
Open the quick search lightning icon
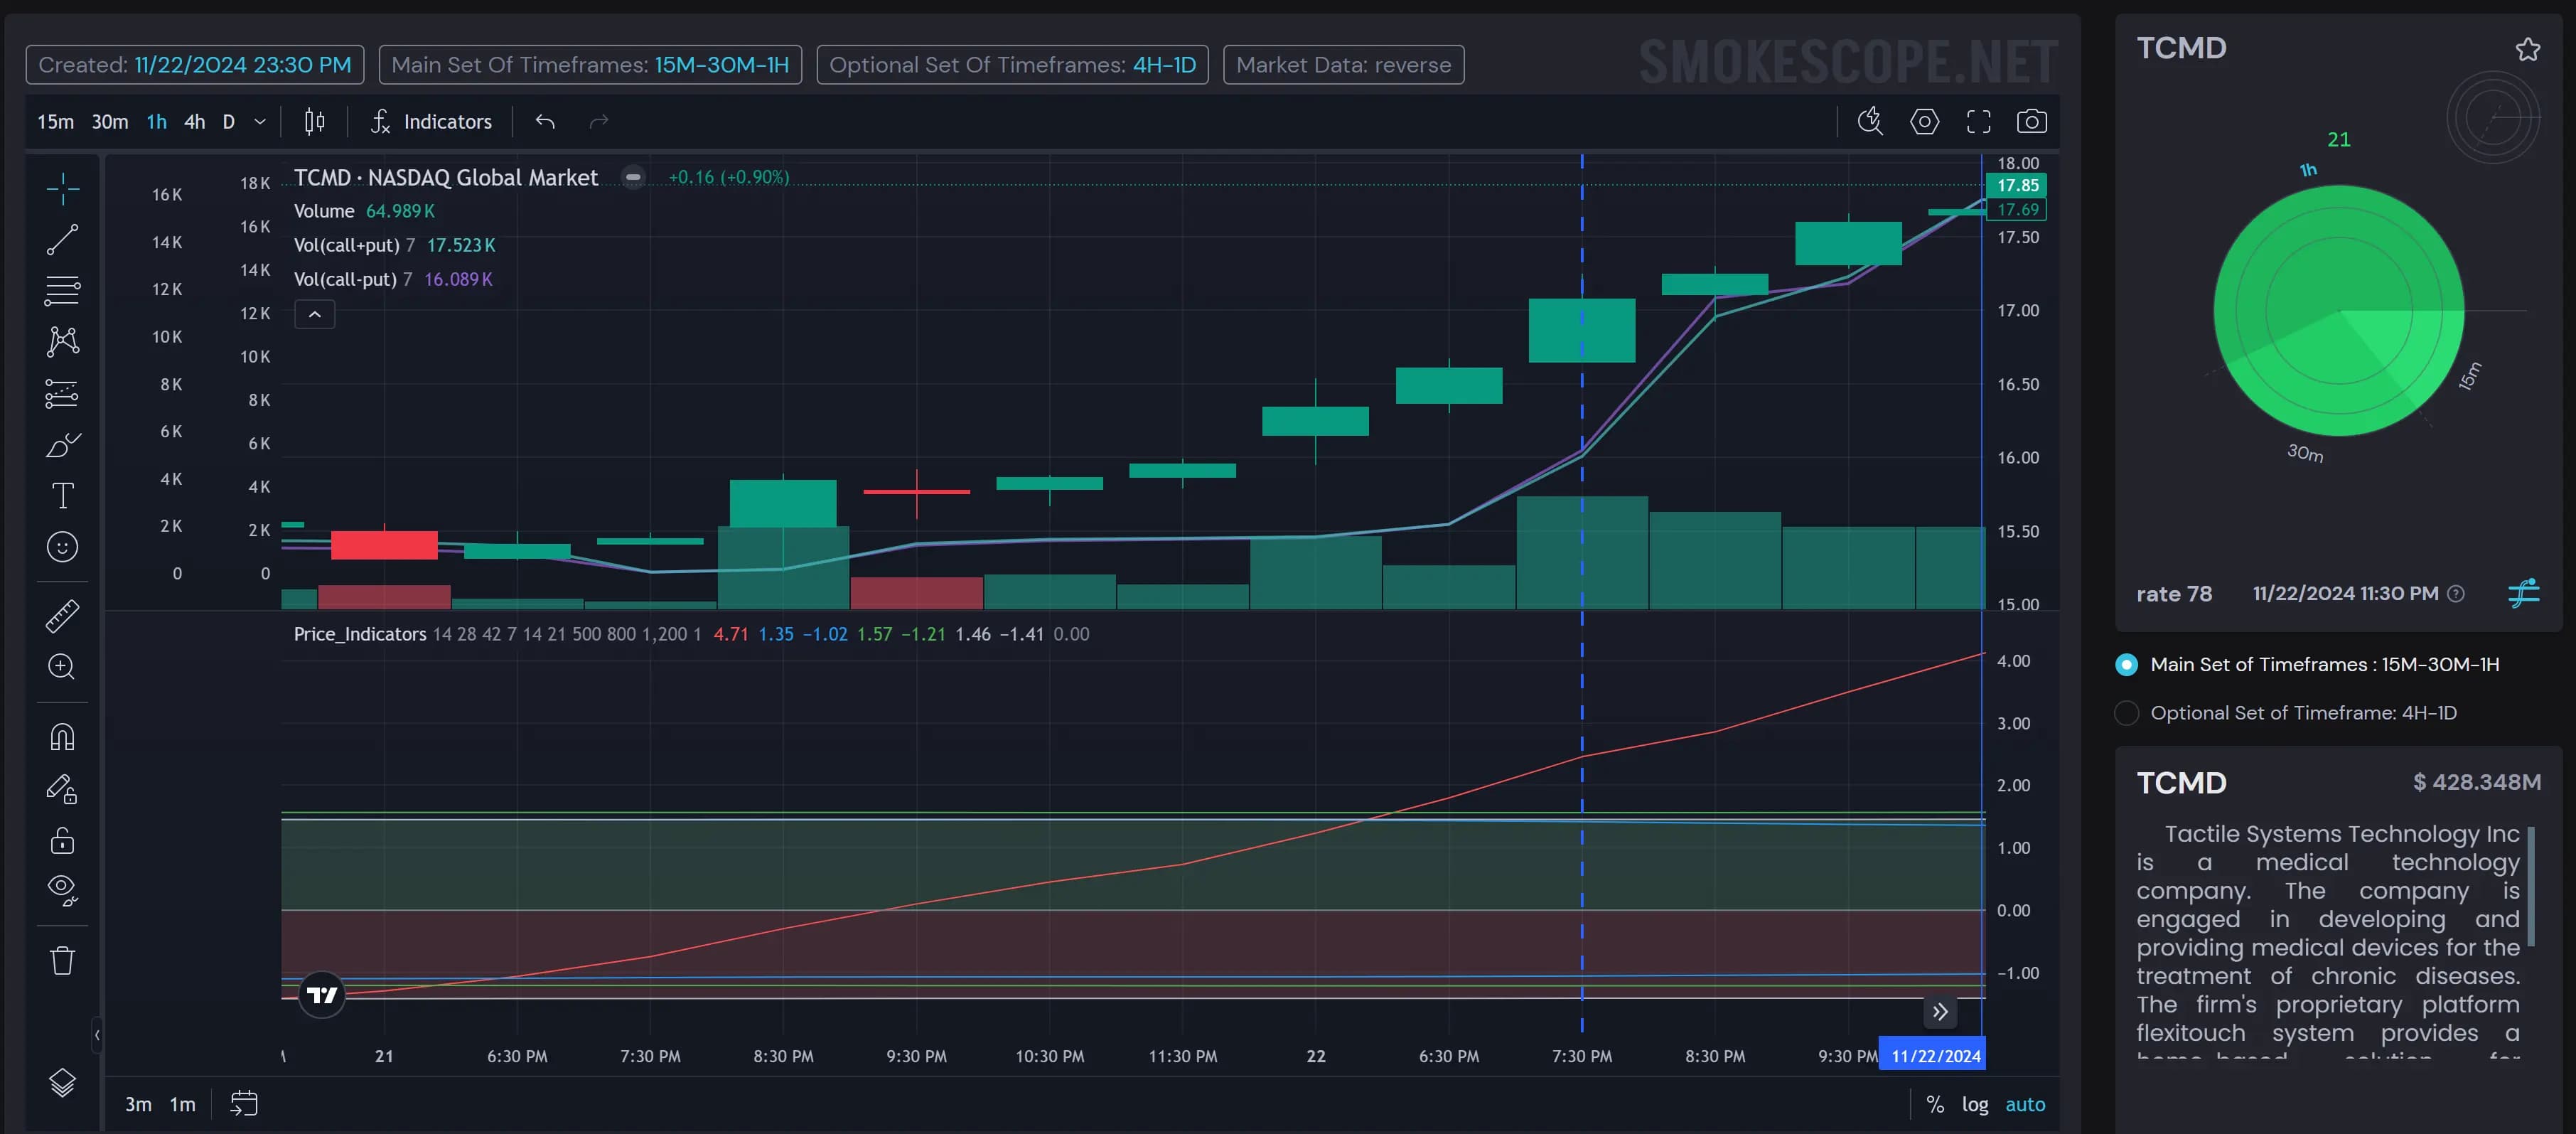(x=1870, y=122)
